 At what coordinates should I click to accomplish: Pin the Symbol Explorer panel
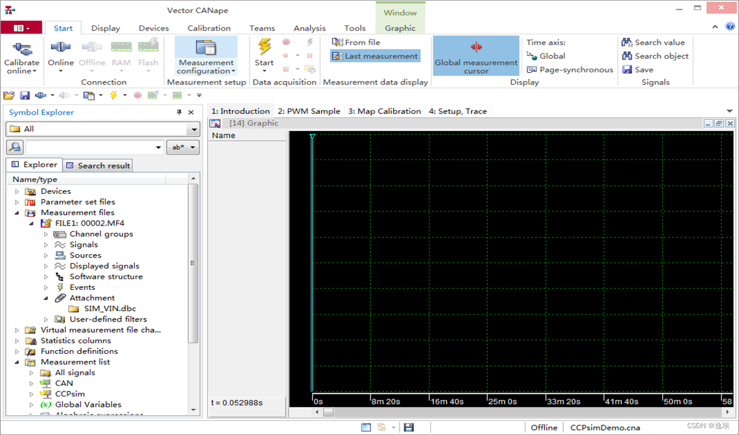[x=179, y=112]
